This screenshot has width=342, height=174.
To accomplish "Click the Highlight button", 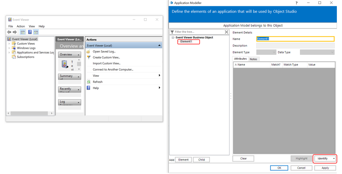I will coord(302,159).
